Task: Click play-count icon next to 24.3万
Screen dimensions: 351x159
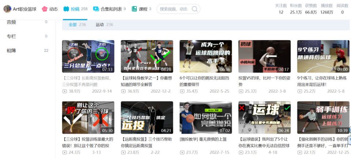Action: [64, 152]
